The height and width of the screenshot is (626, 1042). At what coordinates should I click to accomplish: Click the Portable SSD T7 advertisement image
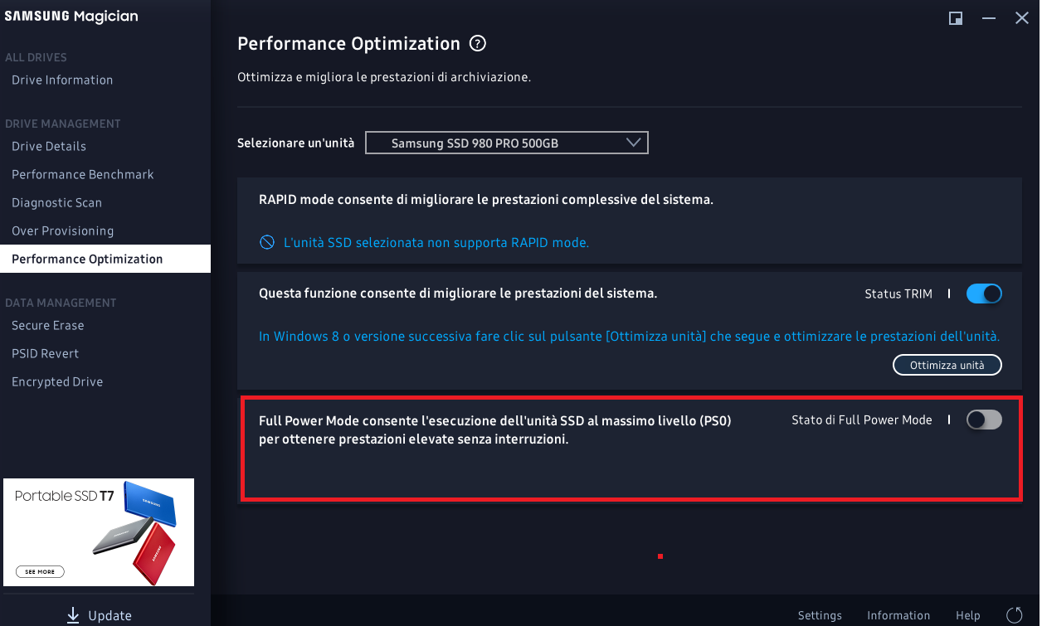click(99, 532)
